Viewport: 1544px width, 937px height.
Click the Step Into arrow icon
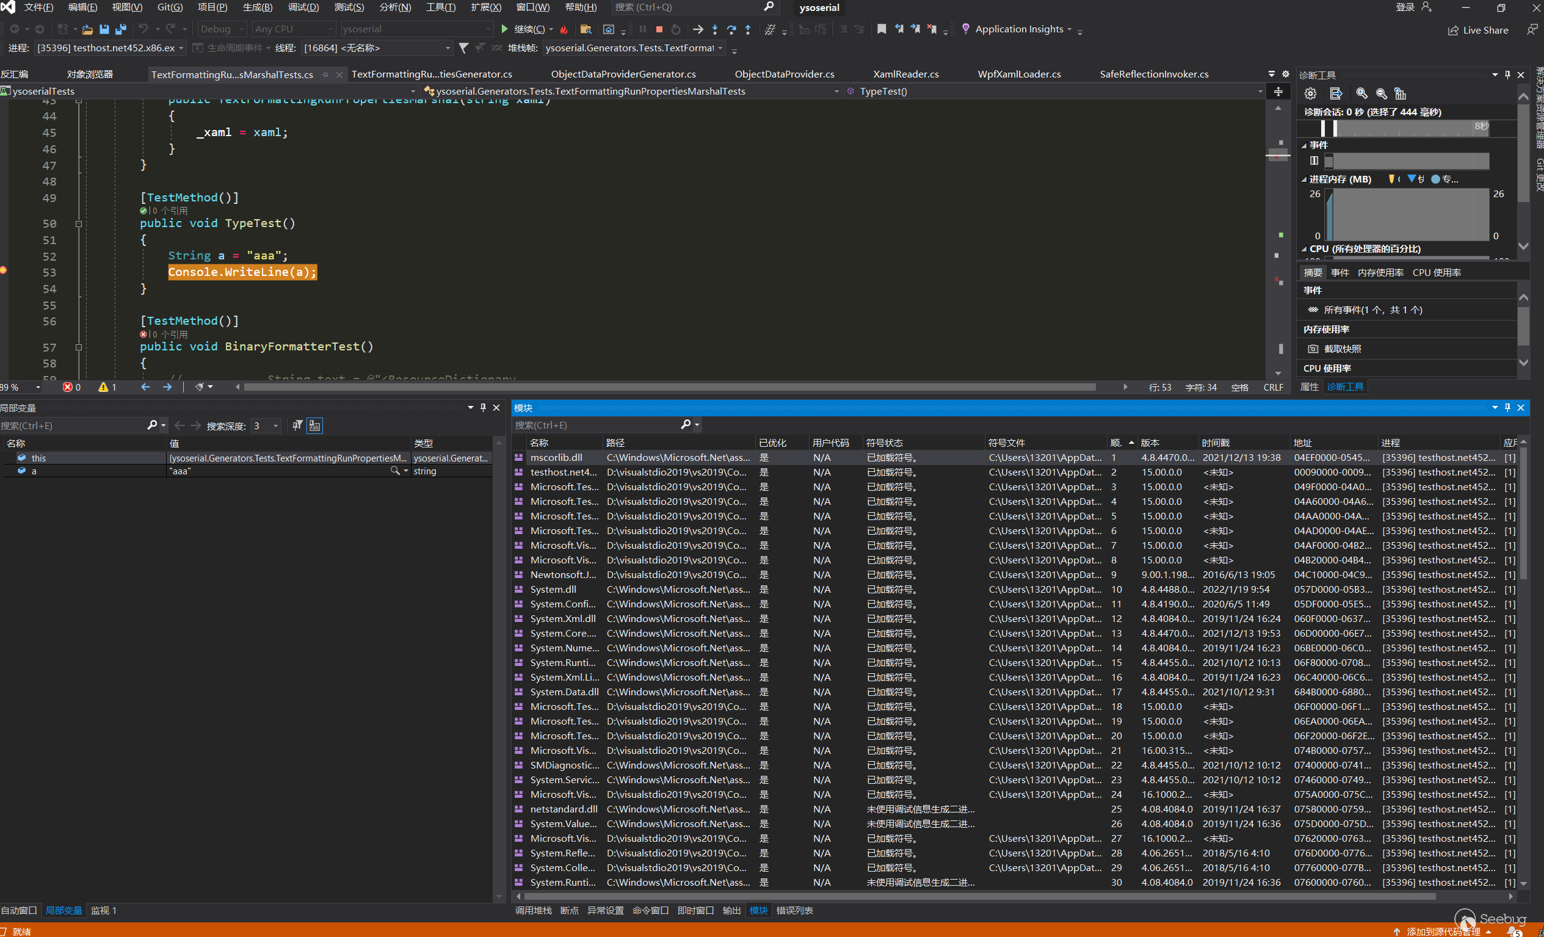click(x=715, y=29)
